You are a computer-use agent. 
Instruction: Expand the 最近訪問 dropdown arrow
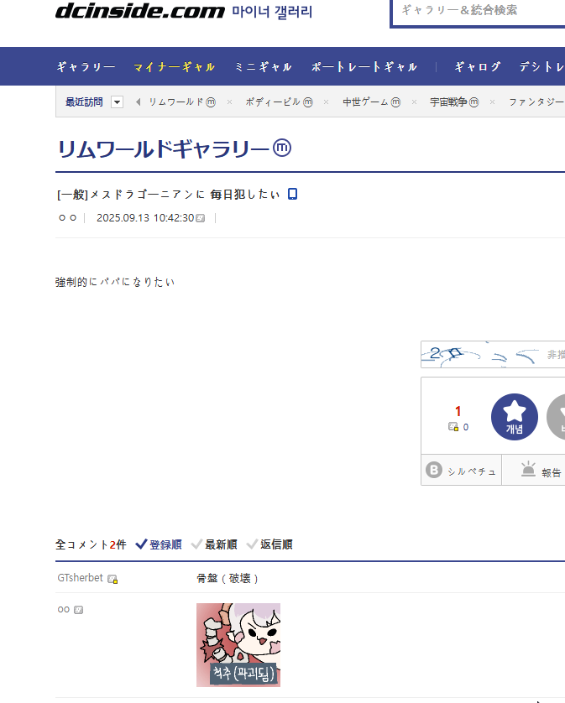point(117,102)
